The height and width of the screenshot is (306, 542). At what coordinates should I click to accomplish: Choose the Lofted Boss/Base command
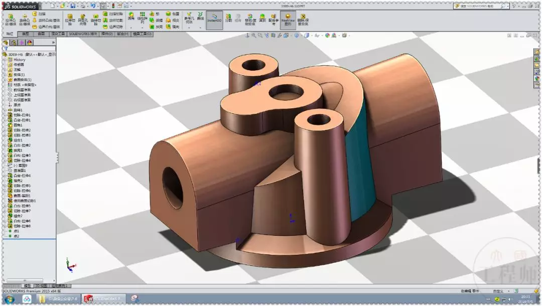click(x=46, y=21)
